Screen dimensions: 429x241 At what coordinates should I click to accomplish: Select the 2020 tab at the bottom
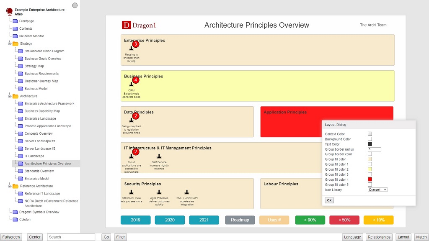[x=170, y=220]
